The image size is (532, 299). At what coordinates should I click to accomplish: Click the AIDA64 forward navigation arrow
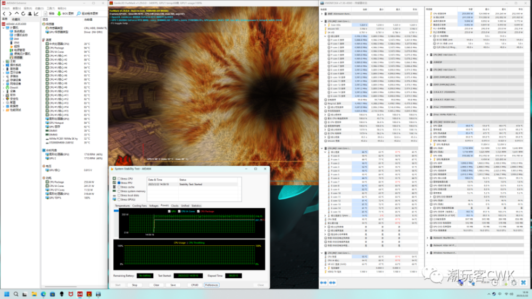tap(9, 13)
